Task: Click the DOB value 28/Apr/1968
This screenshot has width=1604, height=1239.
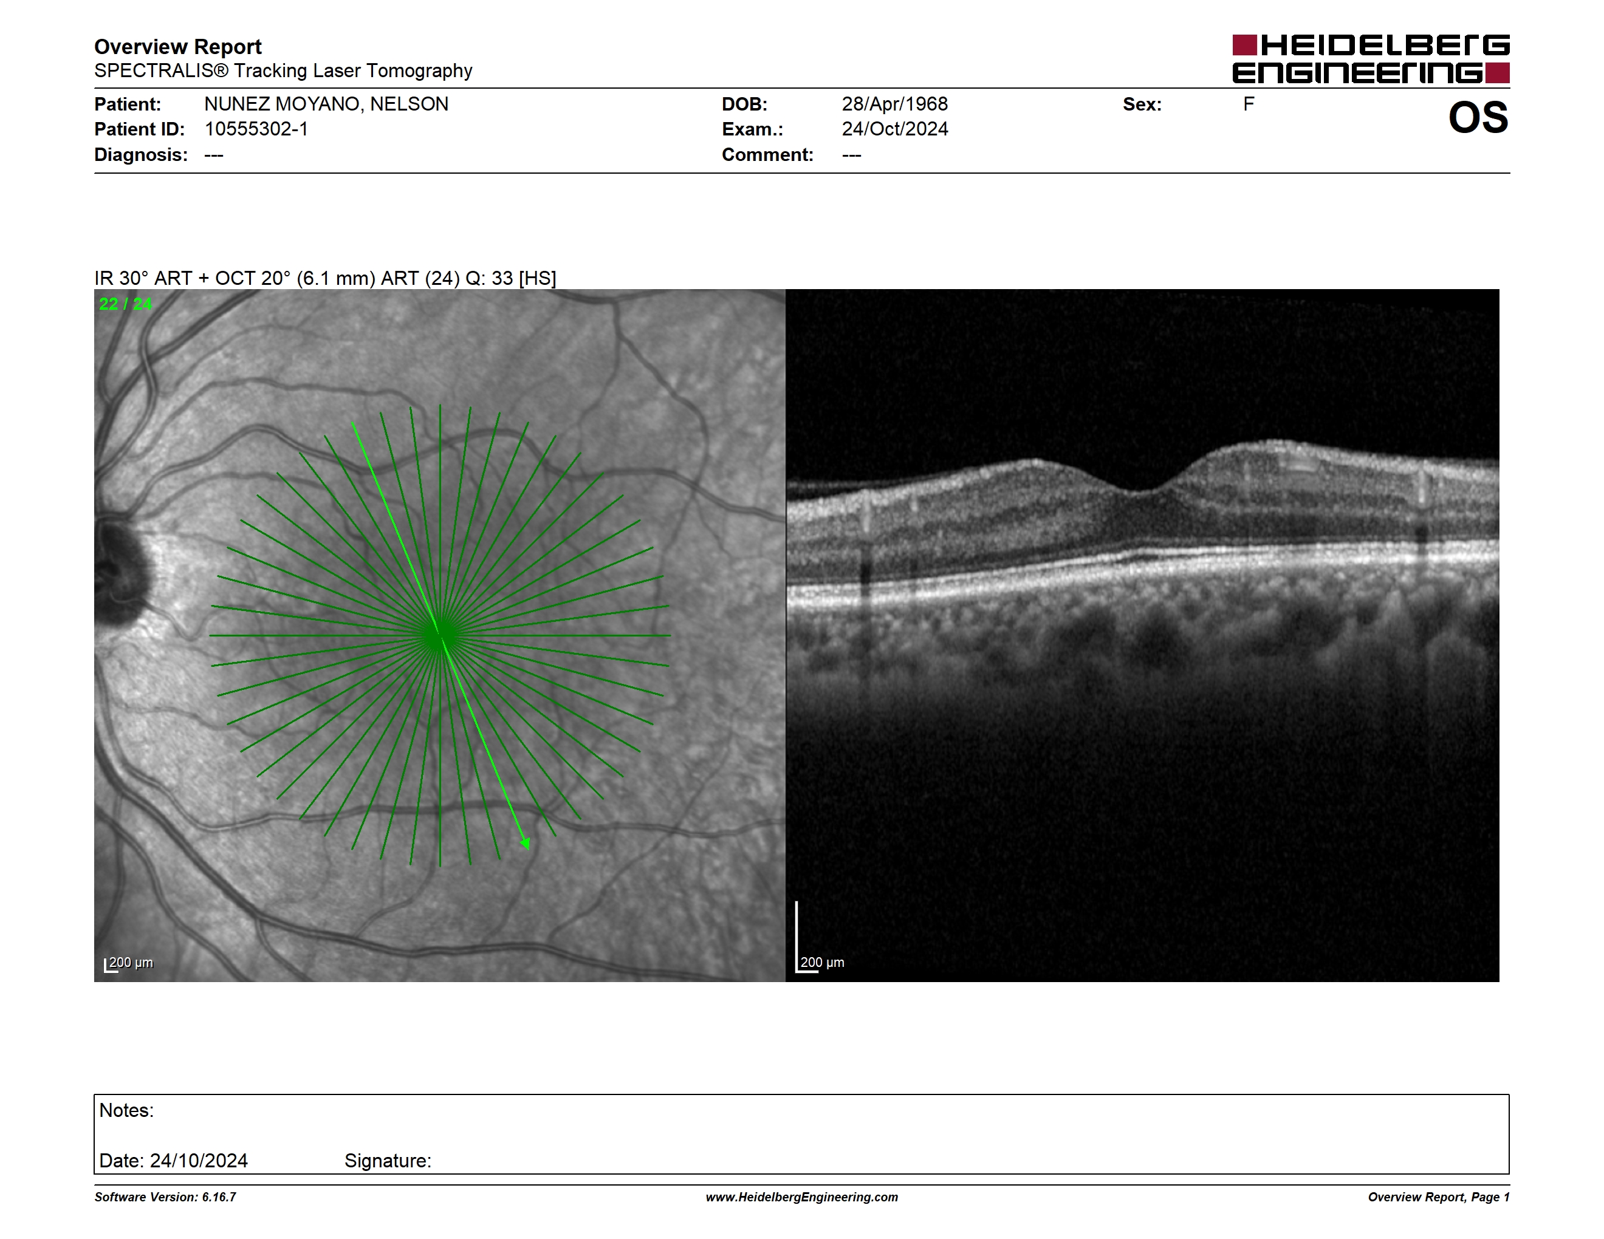Action: (894, 104)
